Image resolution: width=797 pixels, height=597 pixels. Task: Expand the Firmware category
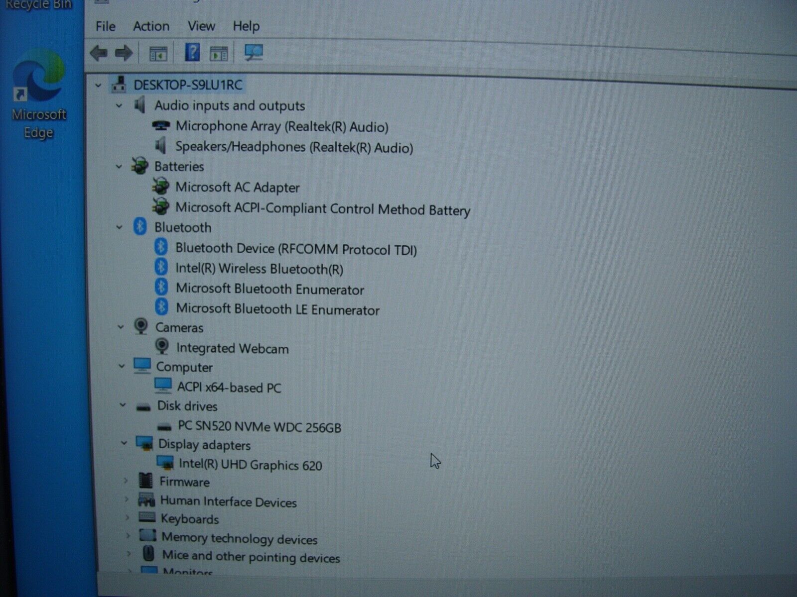[126, 481]
